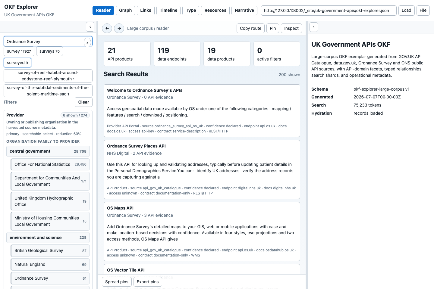Select the eddystone-reef-plymouth survey suggestion

tap(48, 76)
